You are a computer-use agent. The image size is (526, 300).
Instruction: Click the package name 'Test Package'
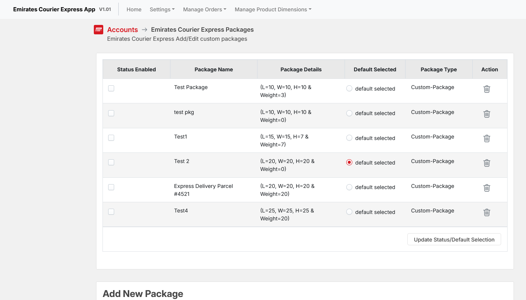[x=191, y=87]
